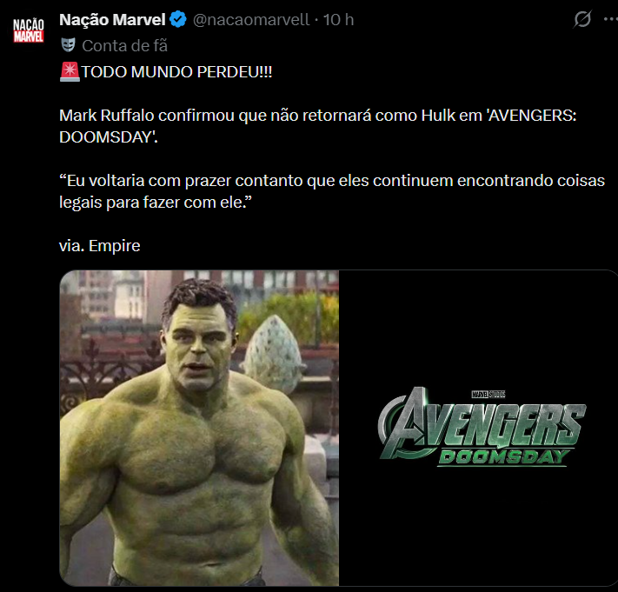The height and width of the screenshot is (592, 618).
Task: Click the blue verified badge
Action: coord(178,19)
